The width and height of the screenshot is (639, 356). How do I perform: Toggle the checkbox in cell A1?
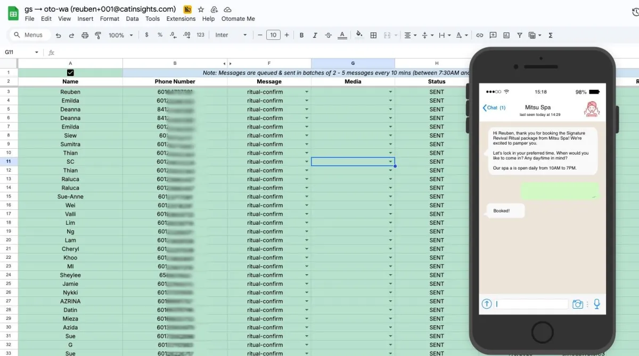pos(70,73)
